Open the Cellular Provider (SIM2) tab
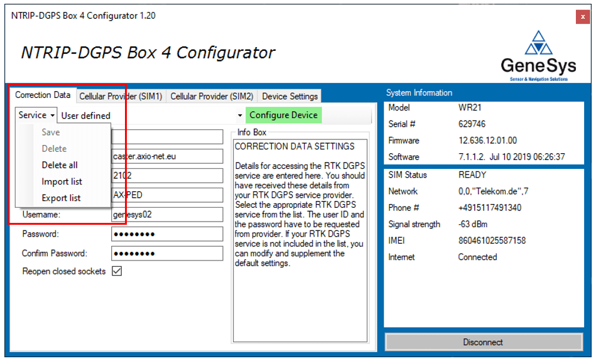This screenshot has height=361, width=596. coord(212,97)
